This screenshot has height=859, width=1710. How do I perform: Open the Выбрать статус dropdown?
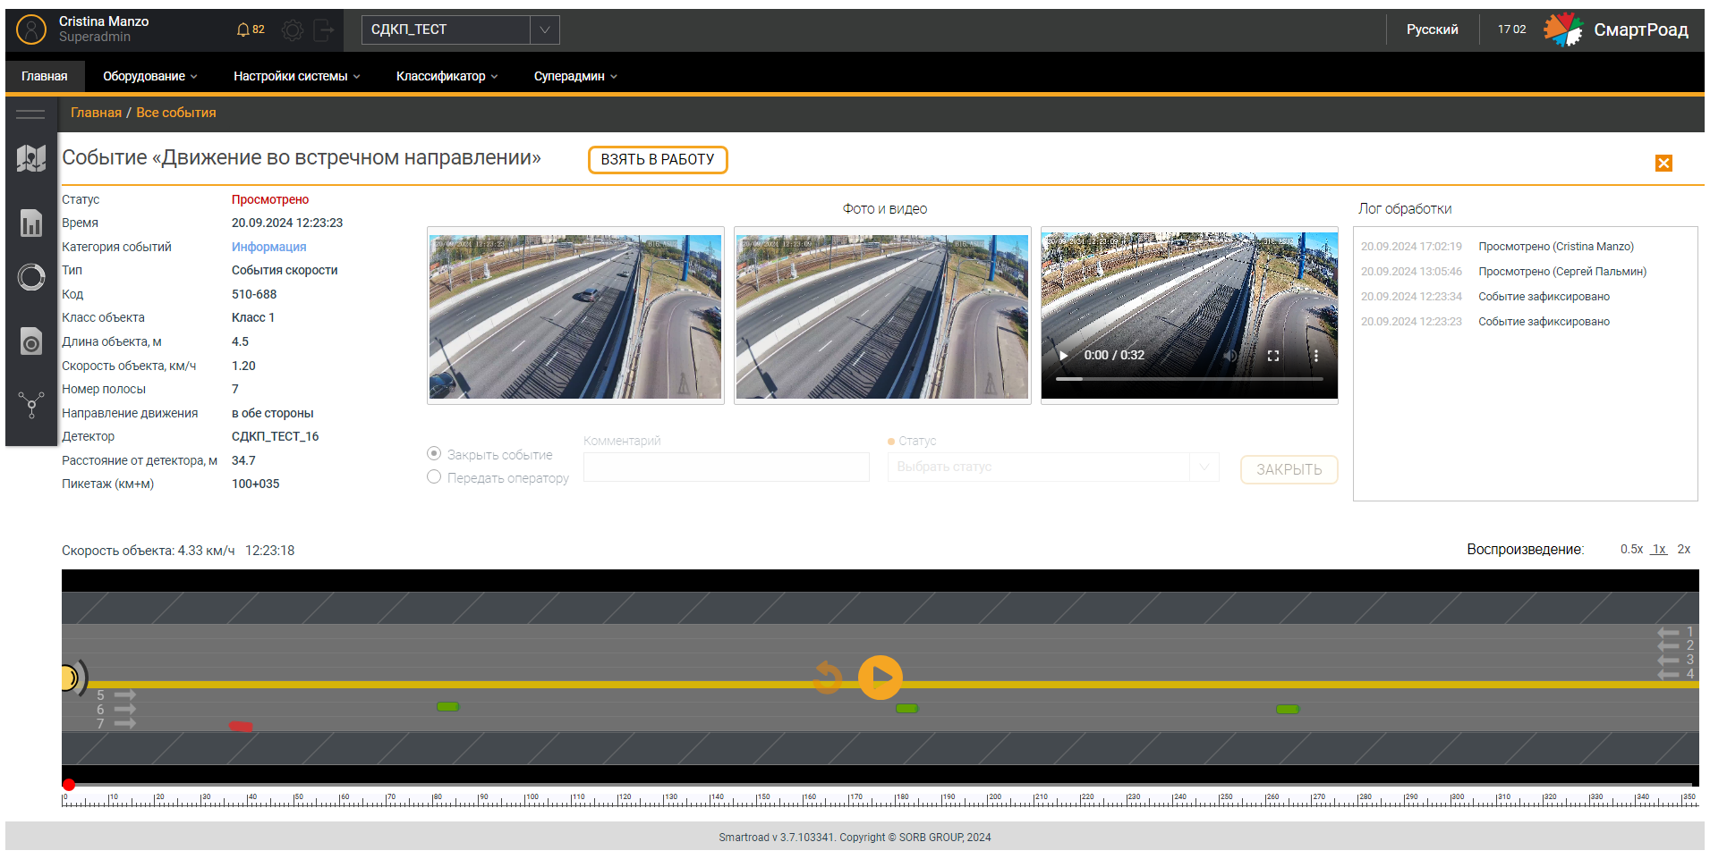1053,467
